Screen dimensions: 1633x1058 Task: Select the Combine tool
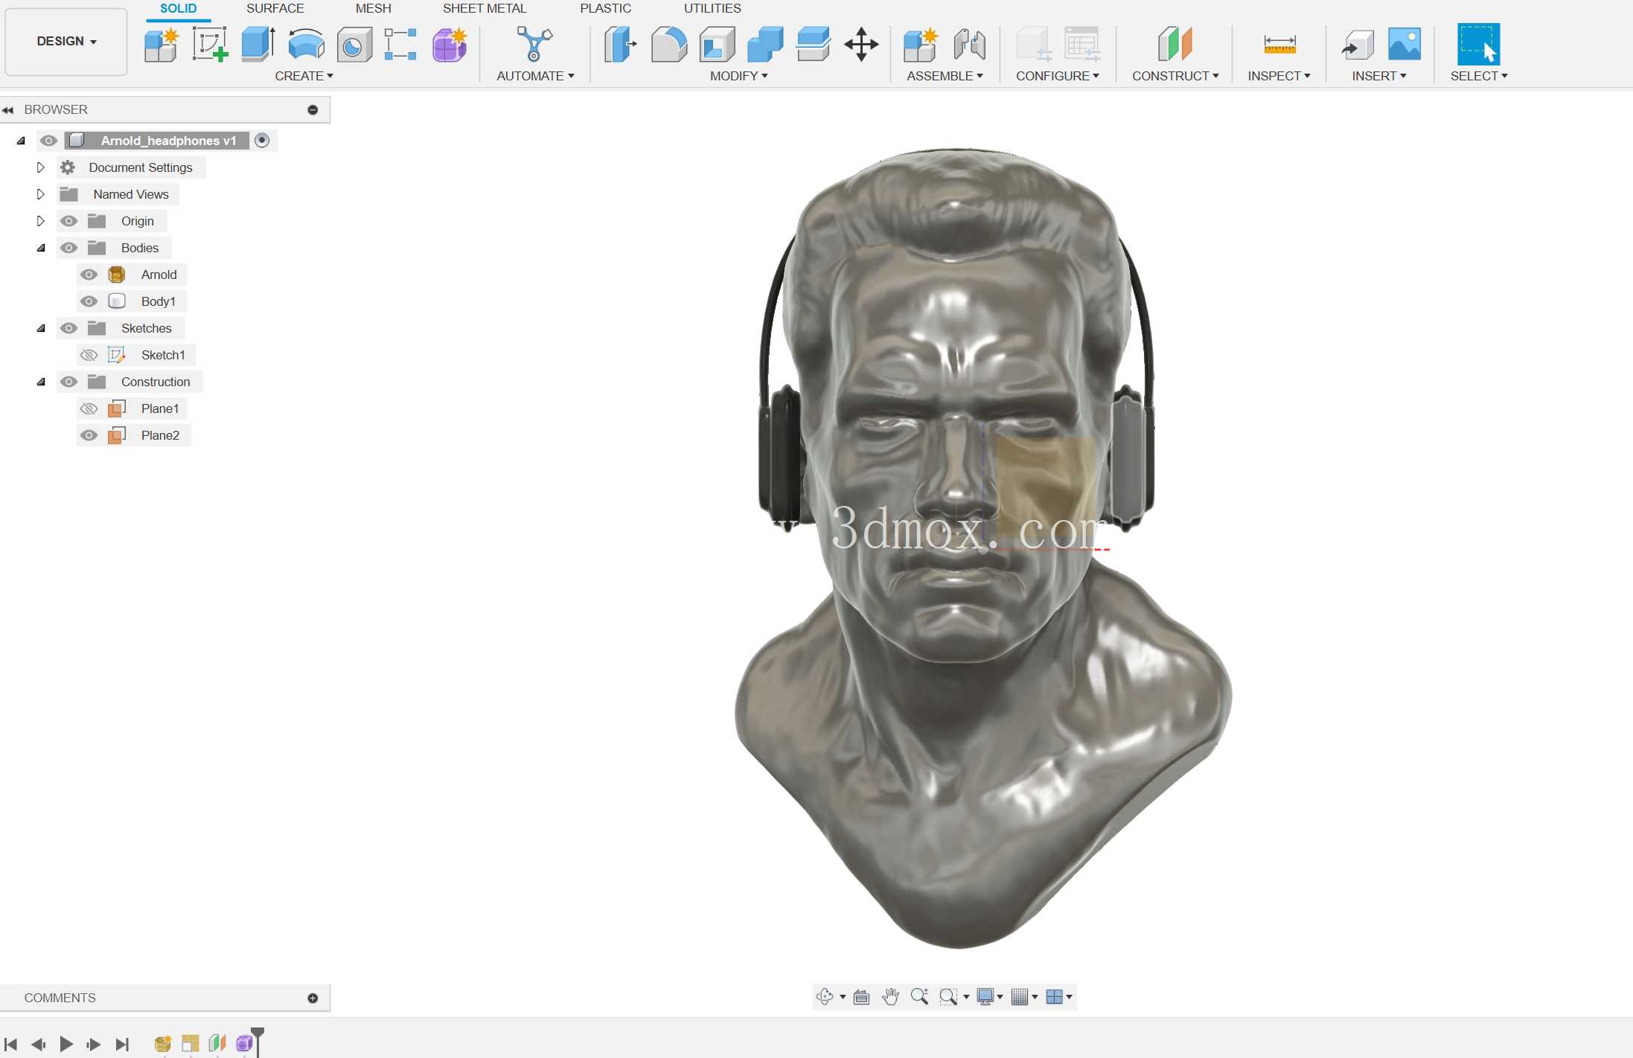[765, 45]
